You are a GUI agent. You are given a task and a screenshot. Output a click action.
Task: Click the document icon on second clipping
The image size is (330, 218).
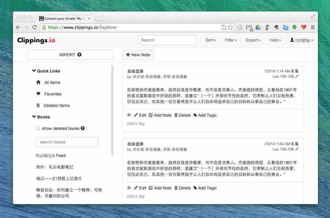tap(297, 144)
